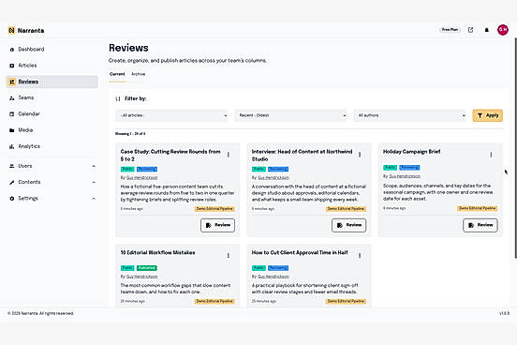This screenshot has width=517, height=345.
Task: Switch to the Archive tab
Action: tap(139, 74)
